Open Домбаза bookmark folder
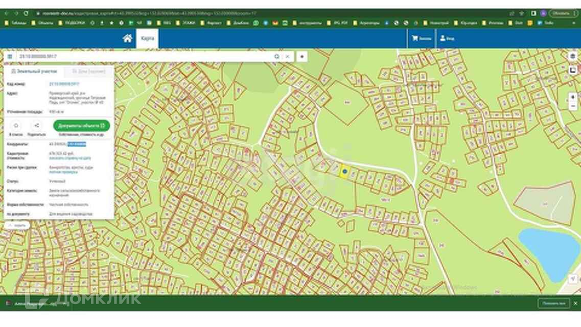The image size is (581, 327). 238,23
